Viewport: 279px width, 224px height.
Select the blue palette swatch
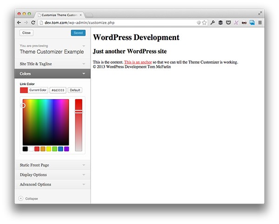coord(60,149)
